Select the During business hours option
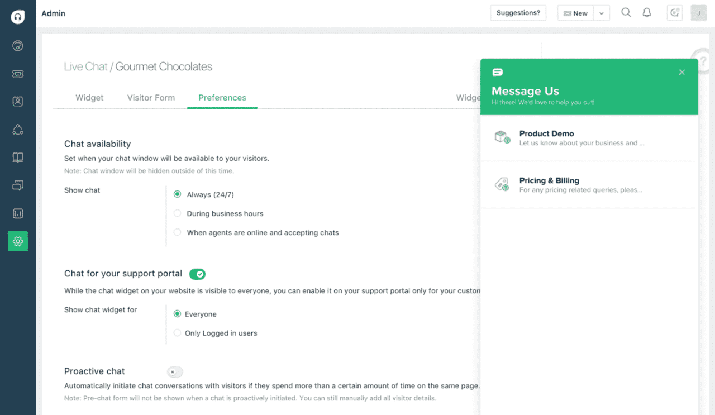Viewport: 715px width, 415px height. point(178,213)
